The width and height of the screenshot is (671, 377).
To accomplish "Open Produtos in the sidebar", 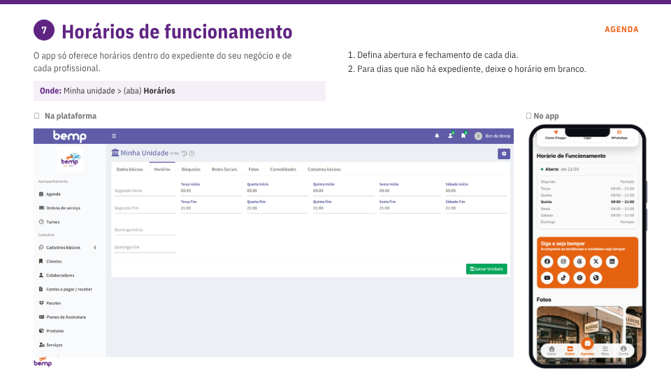I will coord(55,331).
